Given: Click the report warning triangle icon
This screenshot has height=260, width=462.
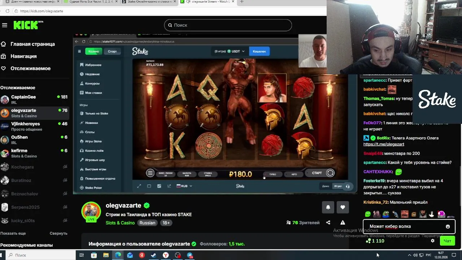Looking at the screenshot, I should click(343, 223).
